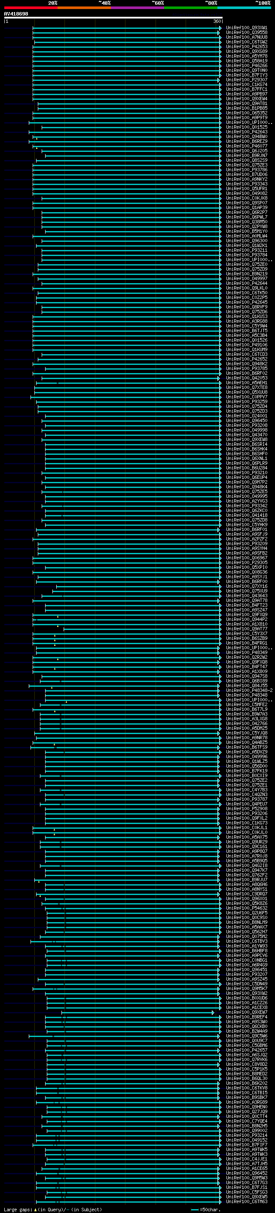Open hit UniRef100_Q39558
This screenshot has width=275, height=1213.
pyautogui.click(x=247, y=33)
